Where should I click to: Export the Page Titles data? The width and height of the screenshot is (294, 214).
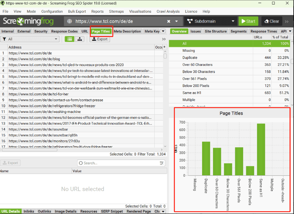tap(100, 39)
